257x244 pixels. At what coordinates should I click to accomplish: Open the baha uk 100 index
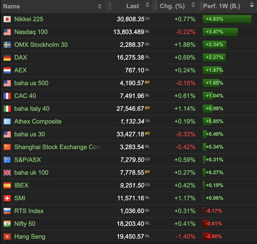click(x=31, y=173)
